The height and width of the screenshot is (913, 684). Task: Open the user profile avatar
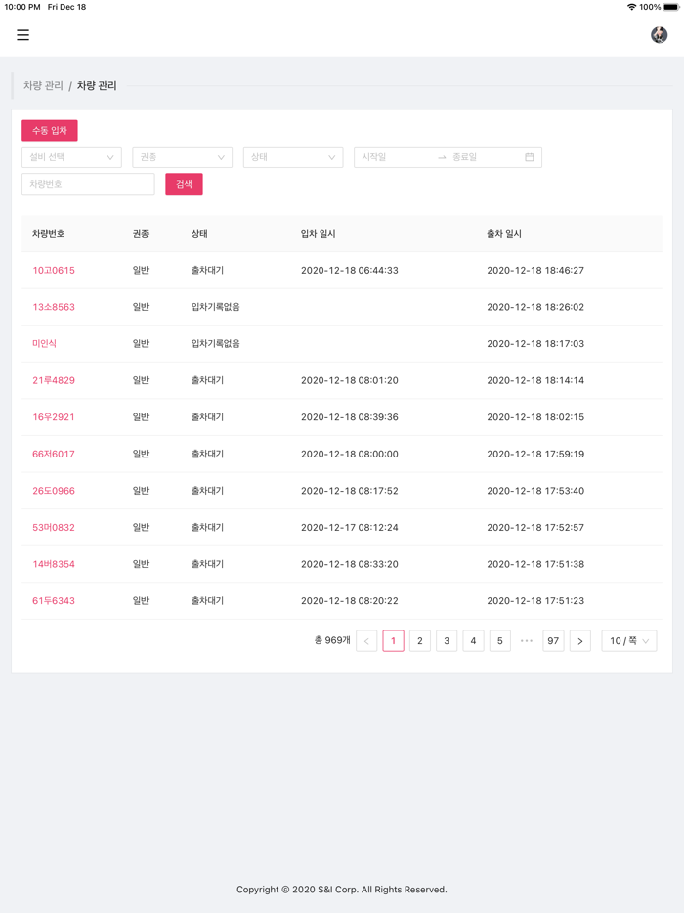(659, 35)
